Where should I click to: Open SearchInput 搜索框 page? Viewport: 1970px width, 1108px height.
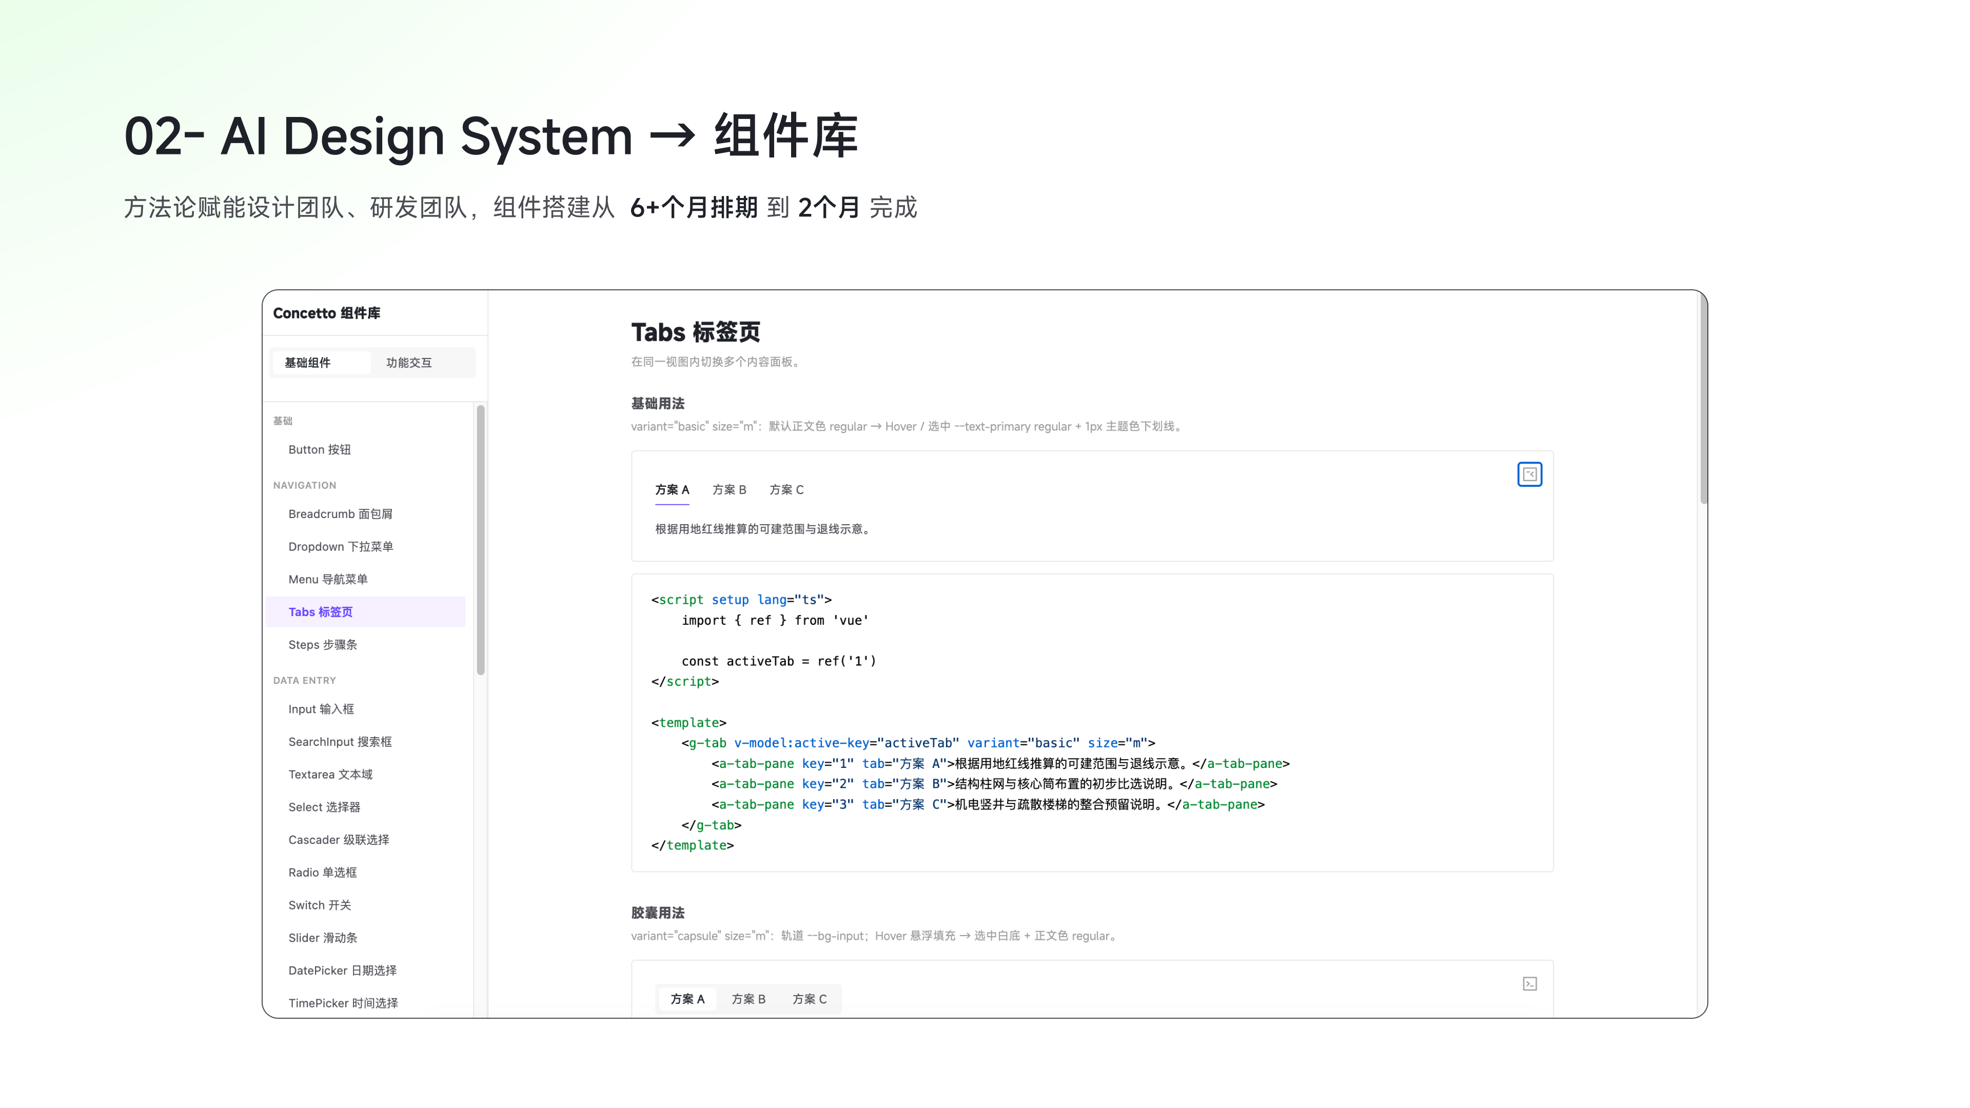point(366,742)
